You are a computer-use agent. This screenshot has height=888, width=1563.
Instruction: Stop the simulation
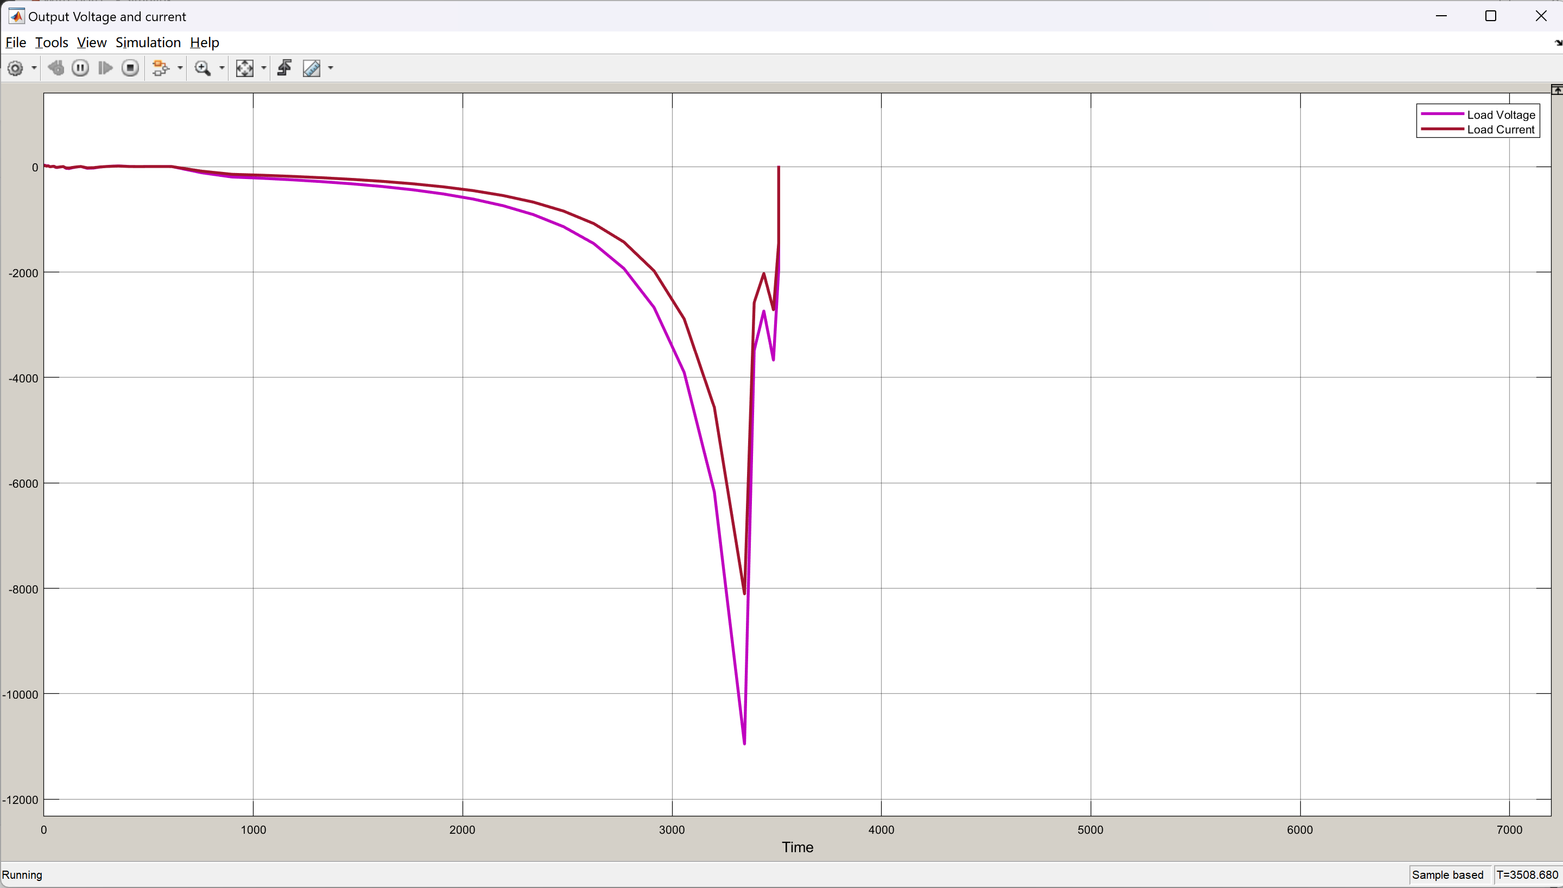point(130,68)
